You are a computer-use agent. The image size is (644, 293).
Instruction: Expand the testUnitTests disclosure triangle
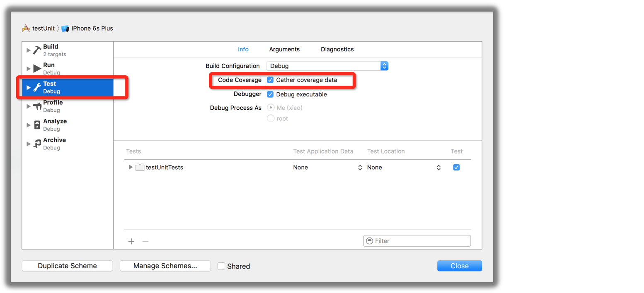[x=131, y=167]
